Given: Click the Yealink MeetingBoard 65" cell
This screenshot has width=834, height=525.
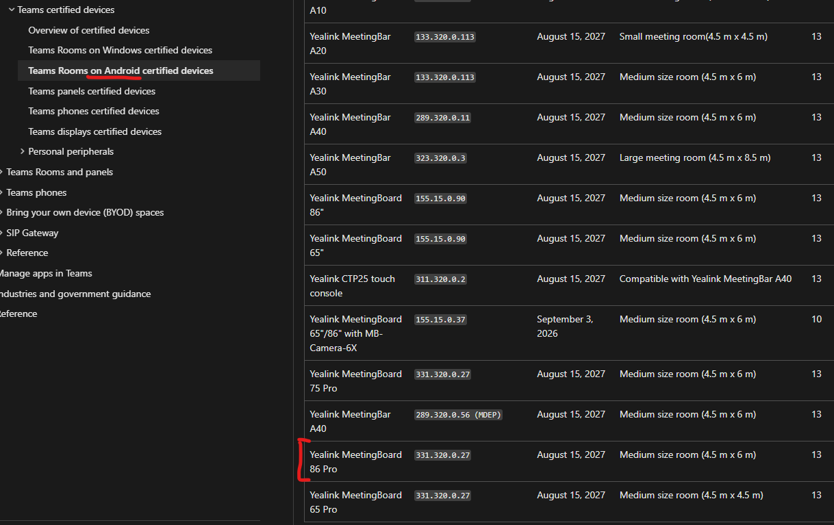Looking at the screenshot, I should (355, 245).
